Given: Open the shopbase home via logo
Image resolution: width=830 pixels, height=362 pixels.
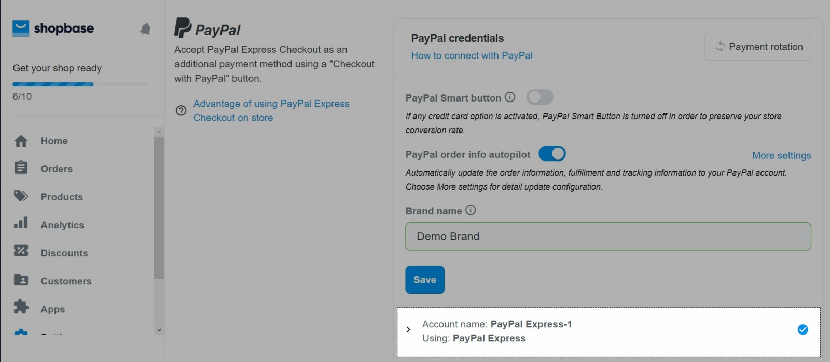Looking at the screenshot, I should tap(53, 29).
